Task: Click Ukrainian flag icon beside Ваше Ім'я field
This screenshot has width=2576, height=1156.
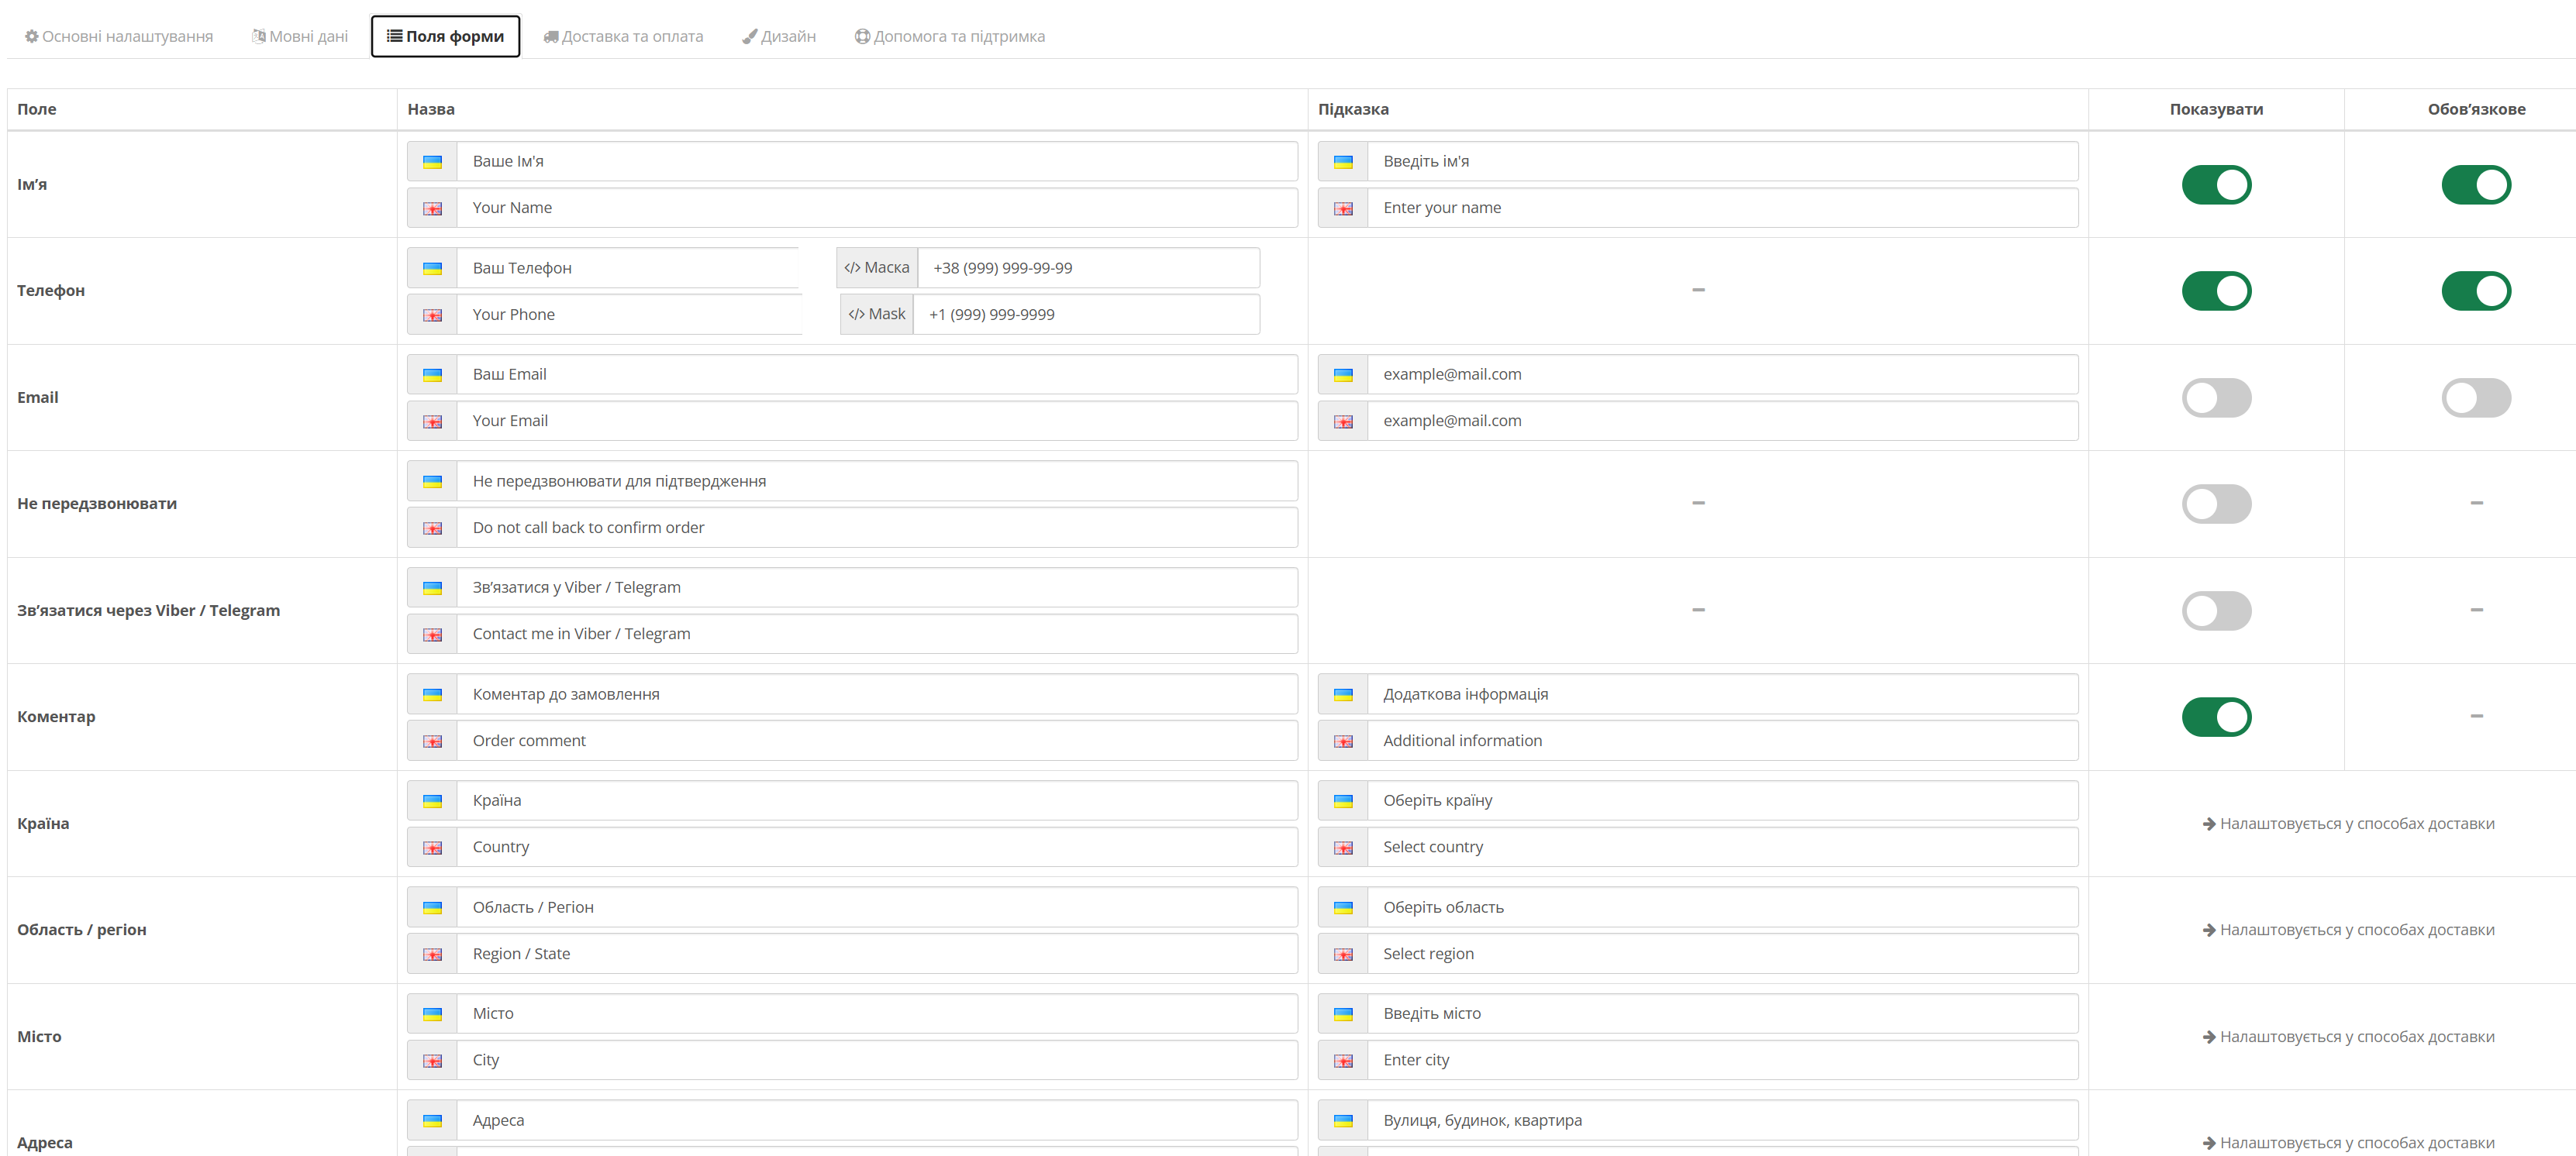Action: pyautogui.click(x=432, y=162)
